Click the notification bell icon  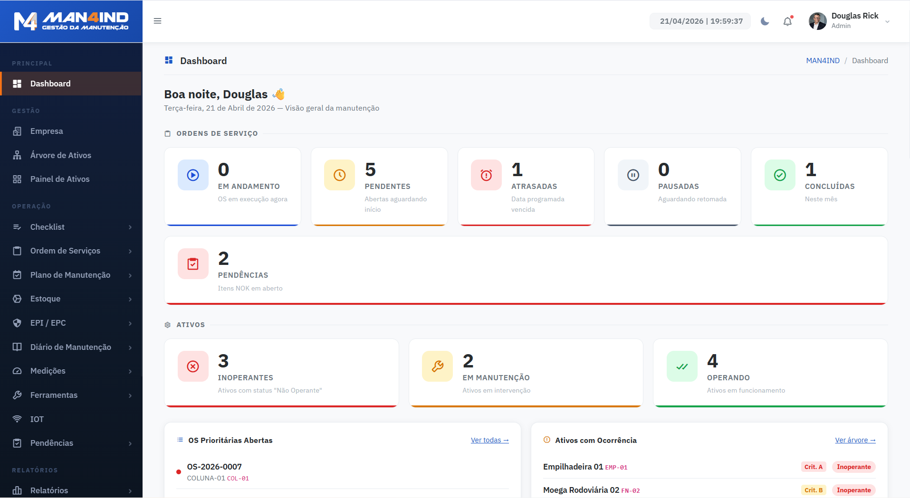coord(787,21)
